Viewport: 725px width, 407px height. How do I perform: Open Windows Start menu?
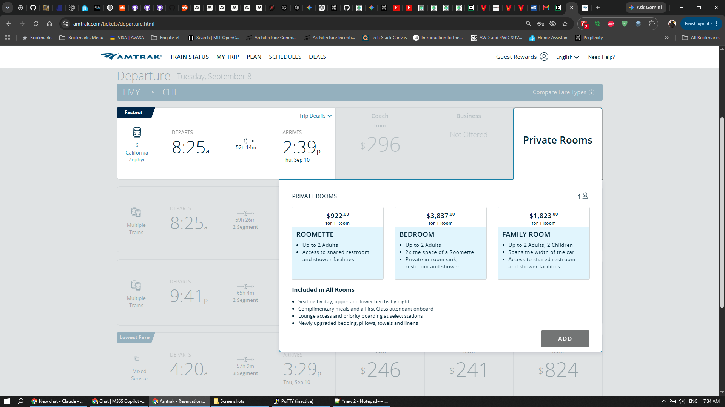tap(7, 401)
